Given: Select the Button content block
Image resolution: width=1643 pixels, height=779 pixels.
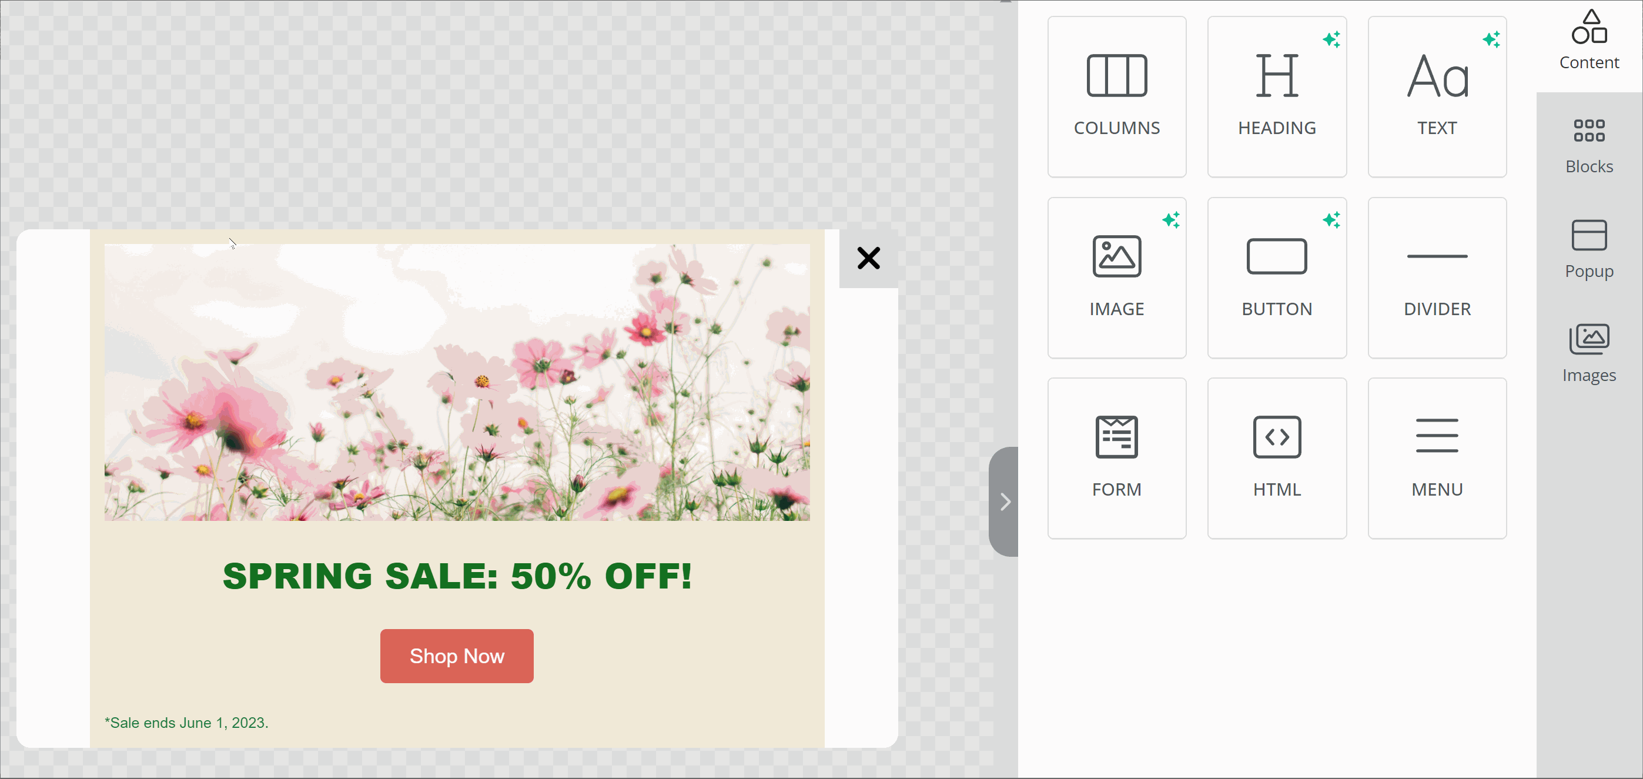Looking at the screenshot, I should click(1276, 278).
